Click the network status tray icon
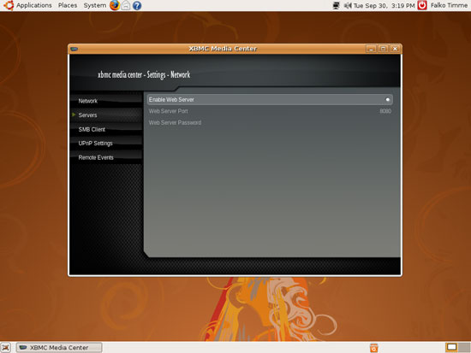The image size is (471, 353). click(337, 5)
